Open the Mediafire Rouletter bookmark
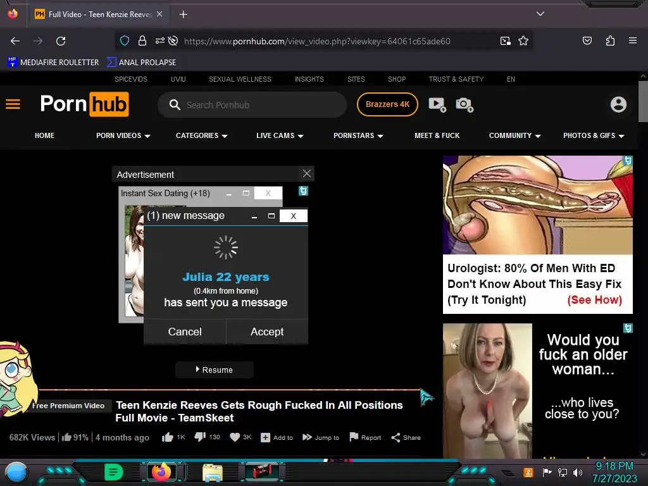 pos(53,63)
